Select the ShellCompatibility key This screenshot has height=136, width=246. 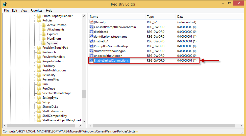55,116
